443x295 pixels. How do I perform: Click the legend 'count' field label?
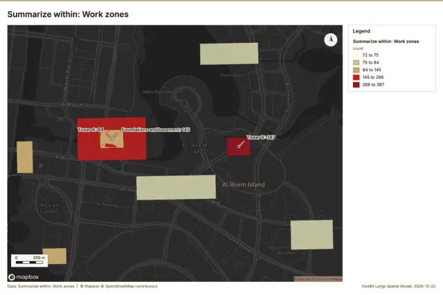358,48
